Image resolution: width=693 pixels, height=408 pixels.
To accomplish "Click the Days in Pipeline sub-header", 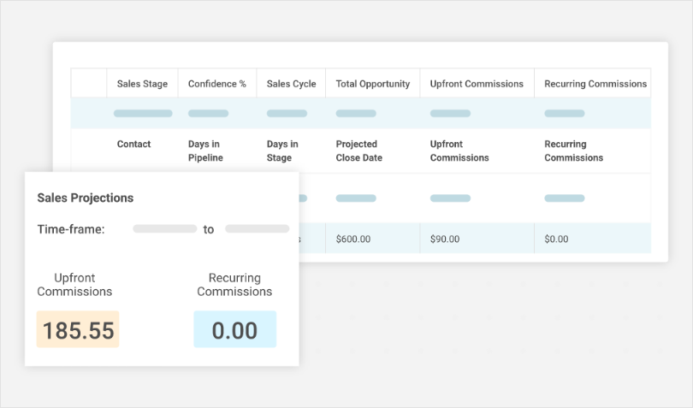I will [x=205, y=151].
